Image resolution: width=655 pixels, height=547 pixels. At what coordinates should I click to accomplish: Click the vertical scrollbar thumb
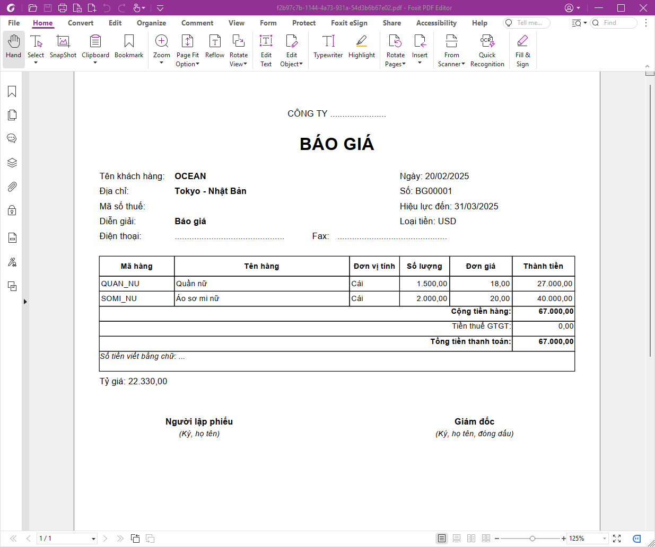click(x=650, y=220)
